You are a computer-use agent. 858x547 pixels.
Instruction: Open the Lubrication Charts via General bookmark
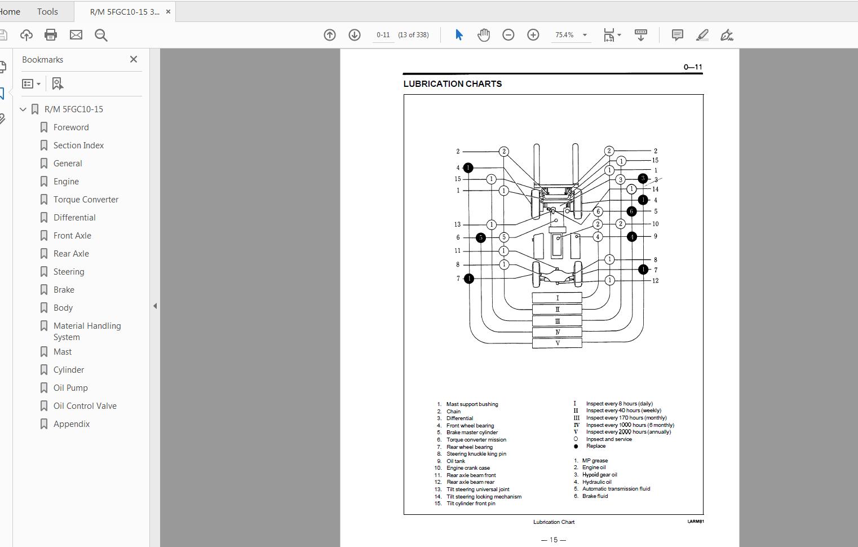pos(68,163)
